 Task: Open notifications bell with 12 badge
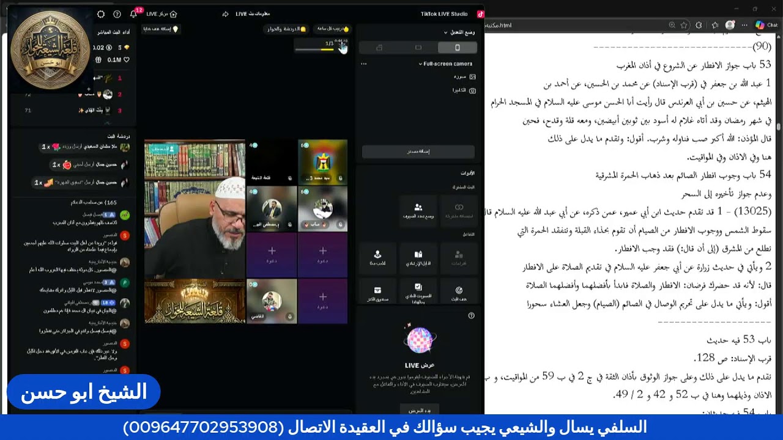134,14
